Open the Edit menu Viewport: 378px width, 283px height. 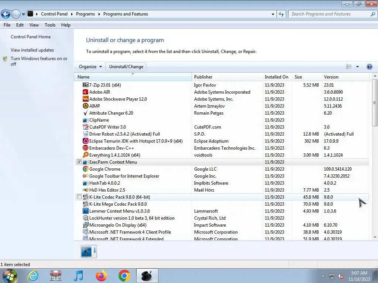pyautogui.click(x=20, y=25)
